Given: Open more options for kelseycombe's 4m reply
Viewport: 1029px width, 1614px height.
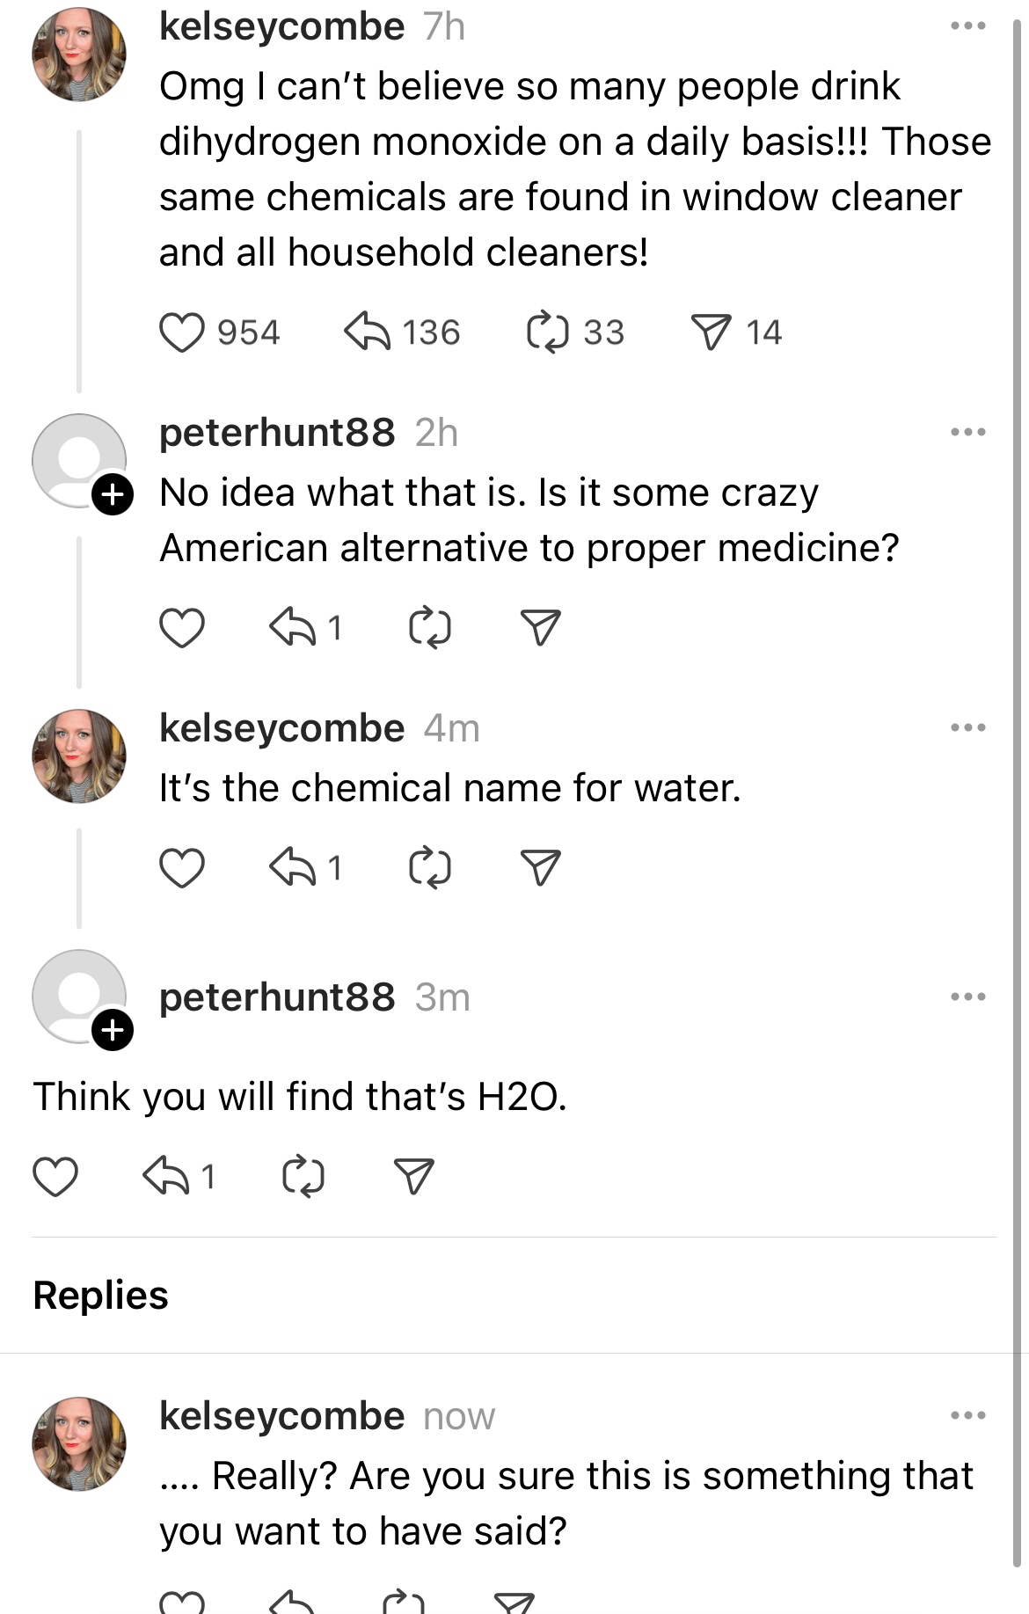Looking at the screenshot, I should click(x=968, y=727).
